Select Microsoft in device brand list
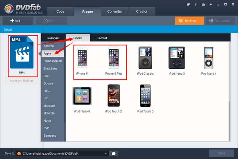 pos(53,106)
